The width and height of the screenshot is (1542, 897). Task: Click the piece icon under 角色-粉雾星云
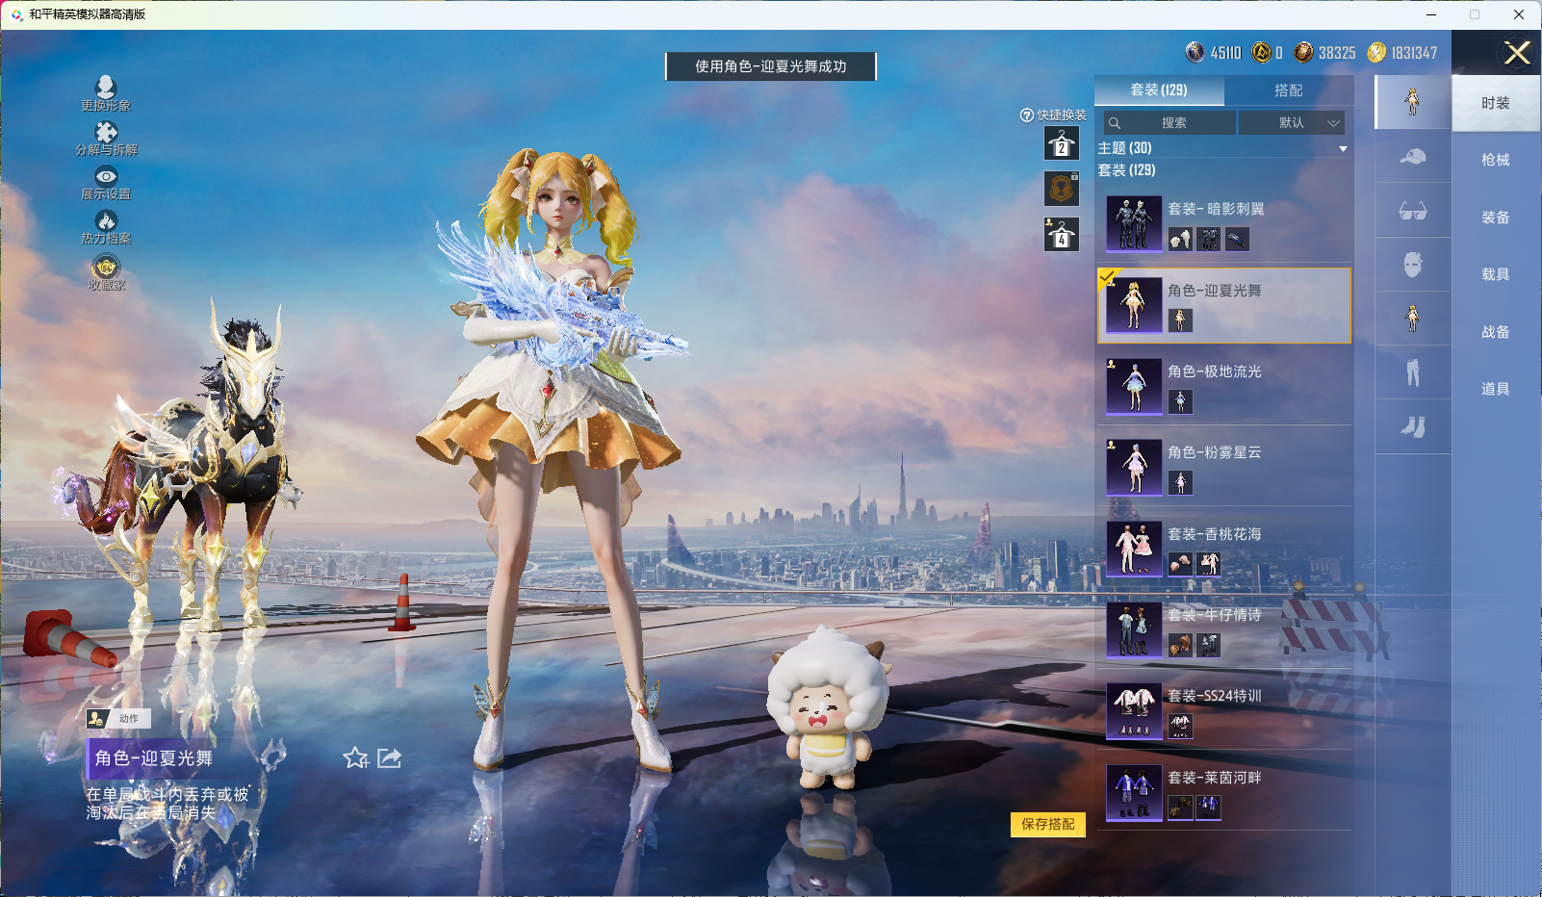(1180, 482)
